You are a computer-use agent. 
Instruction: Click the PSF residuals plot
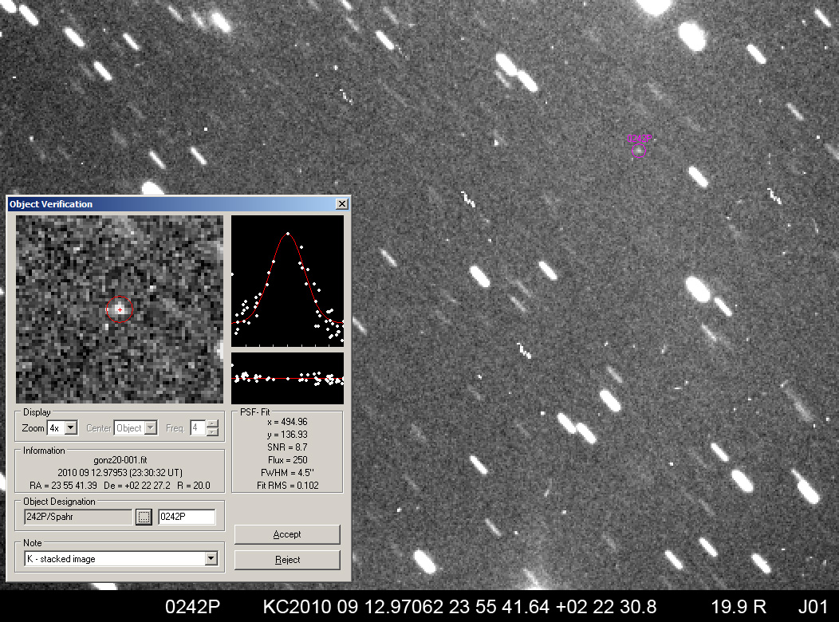287,378
